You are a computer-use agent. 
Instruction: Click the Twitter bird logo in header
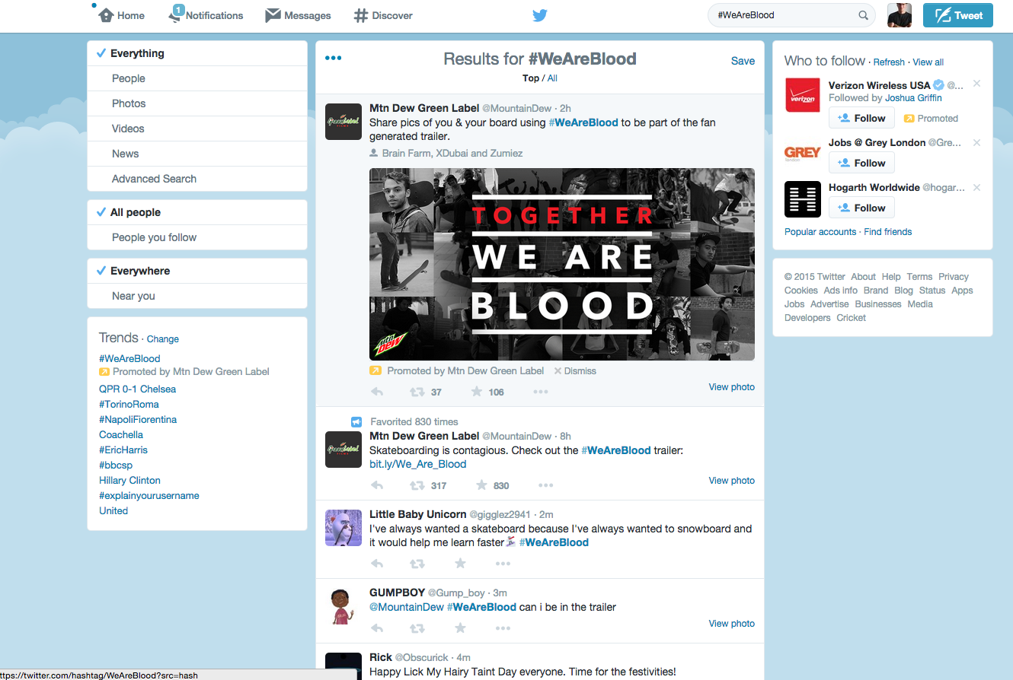pos(539,15)
